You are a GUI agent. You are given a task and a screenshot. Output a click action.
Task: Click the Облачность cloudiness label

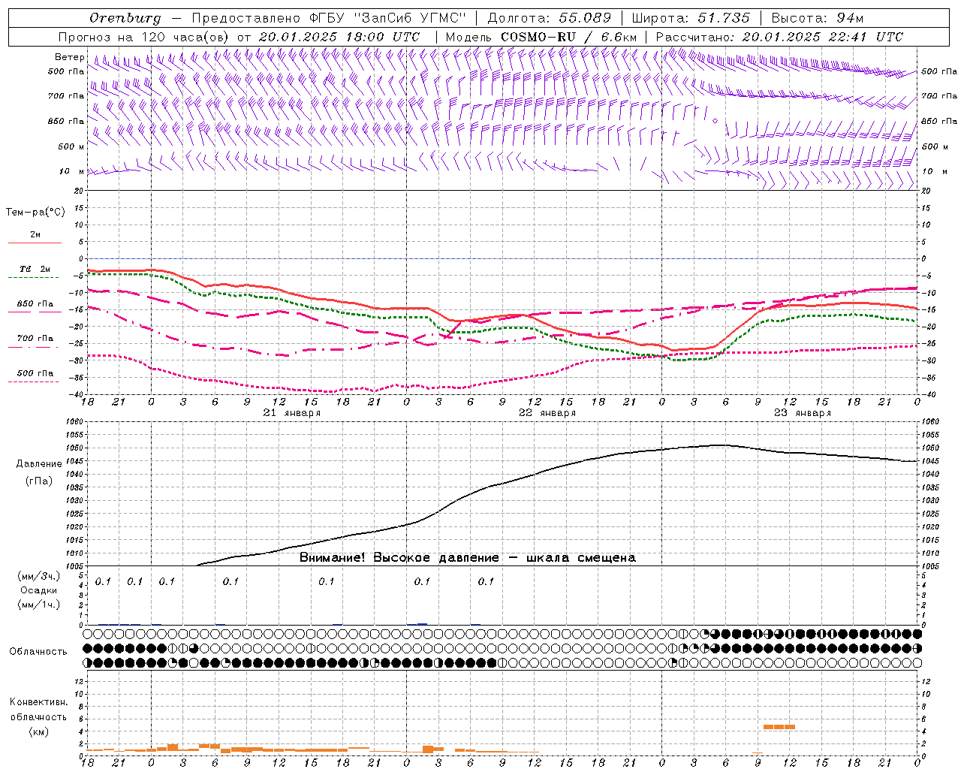[38, 651]
